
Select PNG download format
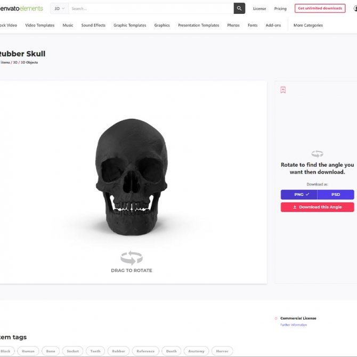pyautogui.click(x=299, y=194)
